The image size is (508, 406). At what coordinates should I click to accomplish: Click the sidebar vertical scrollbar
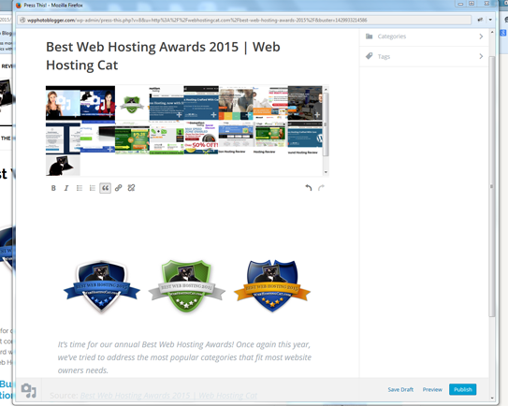point(492,186)
